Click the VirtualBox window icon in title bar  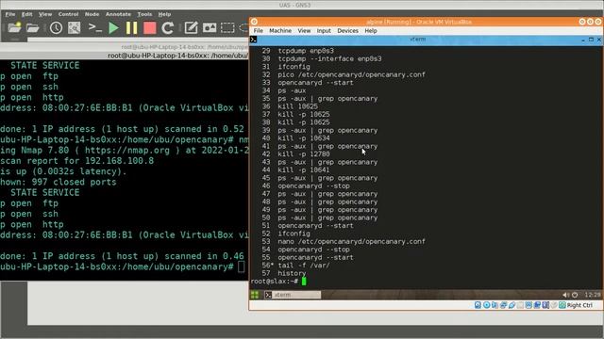point(254,22)
